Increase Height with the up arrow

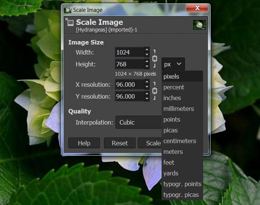[147, 62]
